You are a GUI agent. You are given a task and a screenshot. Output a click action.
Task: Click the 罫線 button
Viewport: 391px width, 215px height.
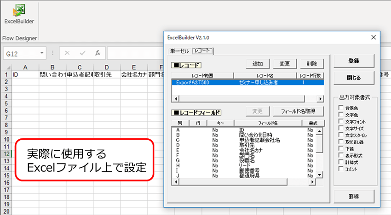pos(354,197)
